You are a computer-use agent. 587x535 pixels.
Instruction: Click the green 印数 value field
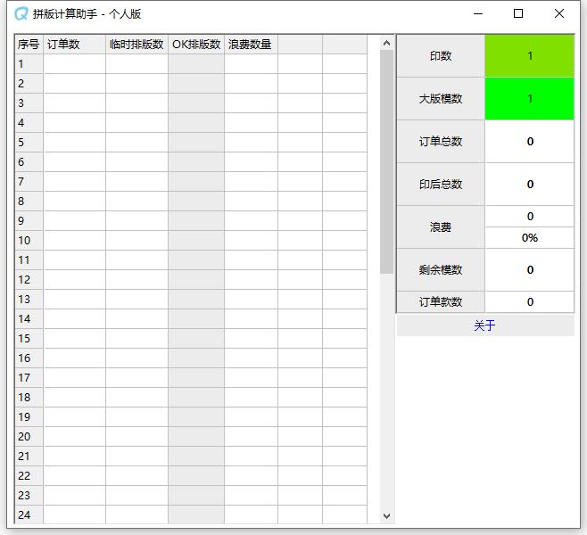click(529, 56)
